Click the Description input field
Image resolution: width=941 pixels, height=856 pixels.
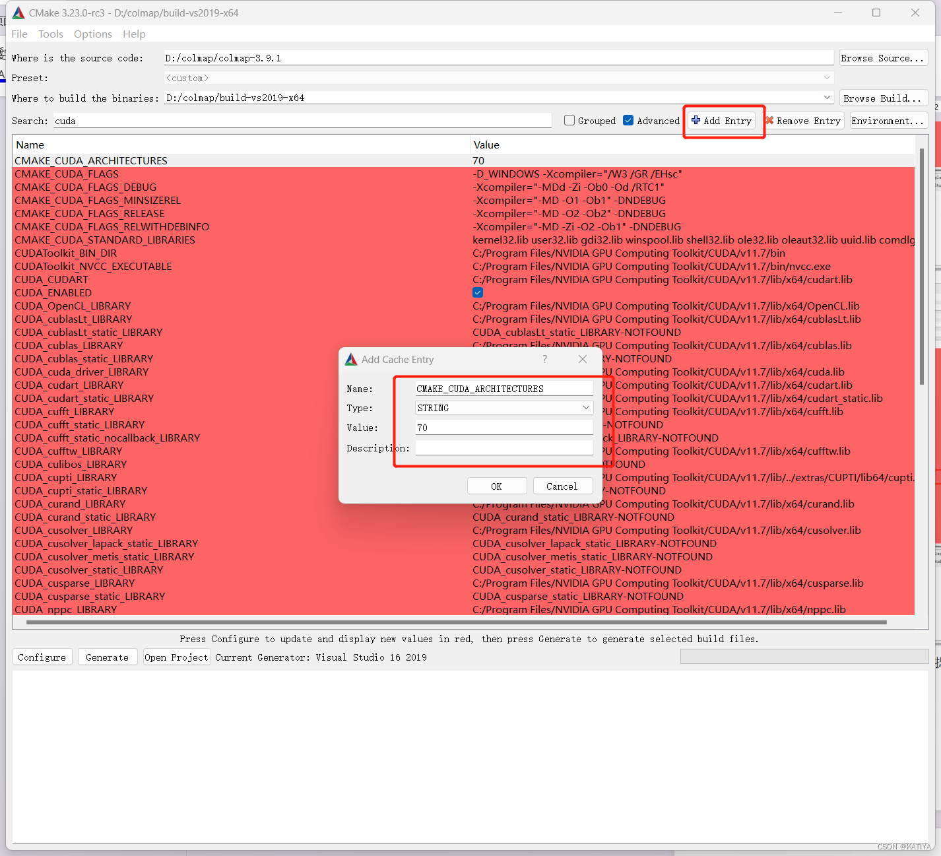pyautogui.click(x=503, y=447)
